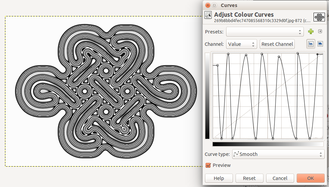Image resolution: width=329 pixels, height=187 pixels.
Task: Open the Presets combo box
Action: click(x=265, y=32)
